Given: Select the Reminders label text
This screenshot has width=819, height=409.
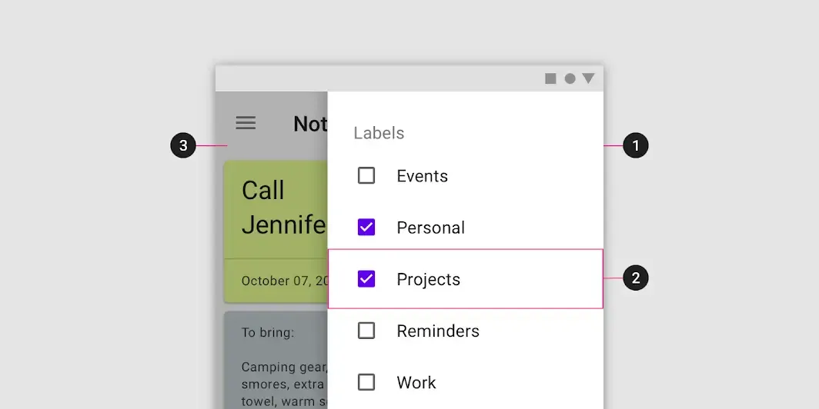Looking at the screenshot, I should [437, 331].
